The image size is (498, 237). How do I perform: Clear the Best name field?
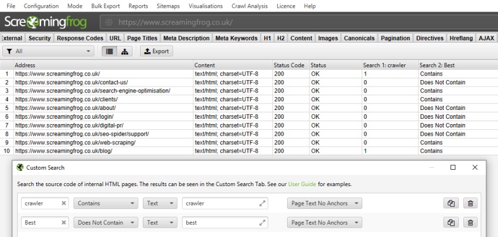click(63, 223)
